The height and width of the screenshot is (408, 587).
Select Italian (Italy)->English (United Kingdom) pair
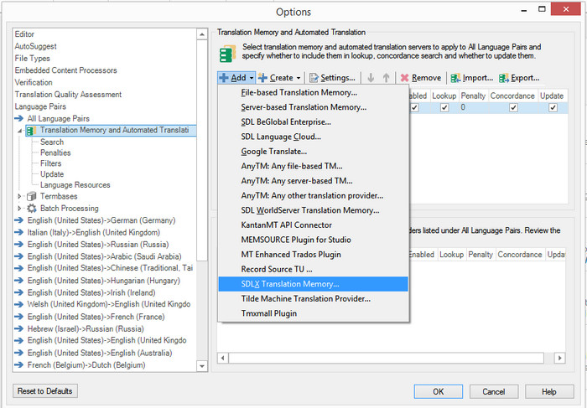click(x=94, y=232)
